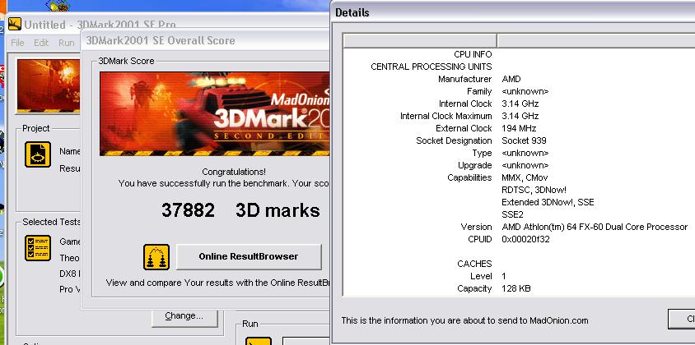Select the External Clock 194 MHz value
Viewport: 695px width, 345px height.
pos(519,128)
